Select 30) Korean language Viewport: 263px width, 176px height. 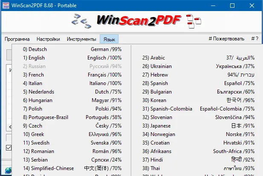tap(198, 100)
